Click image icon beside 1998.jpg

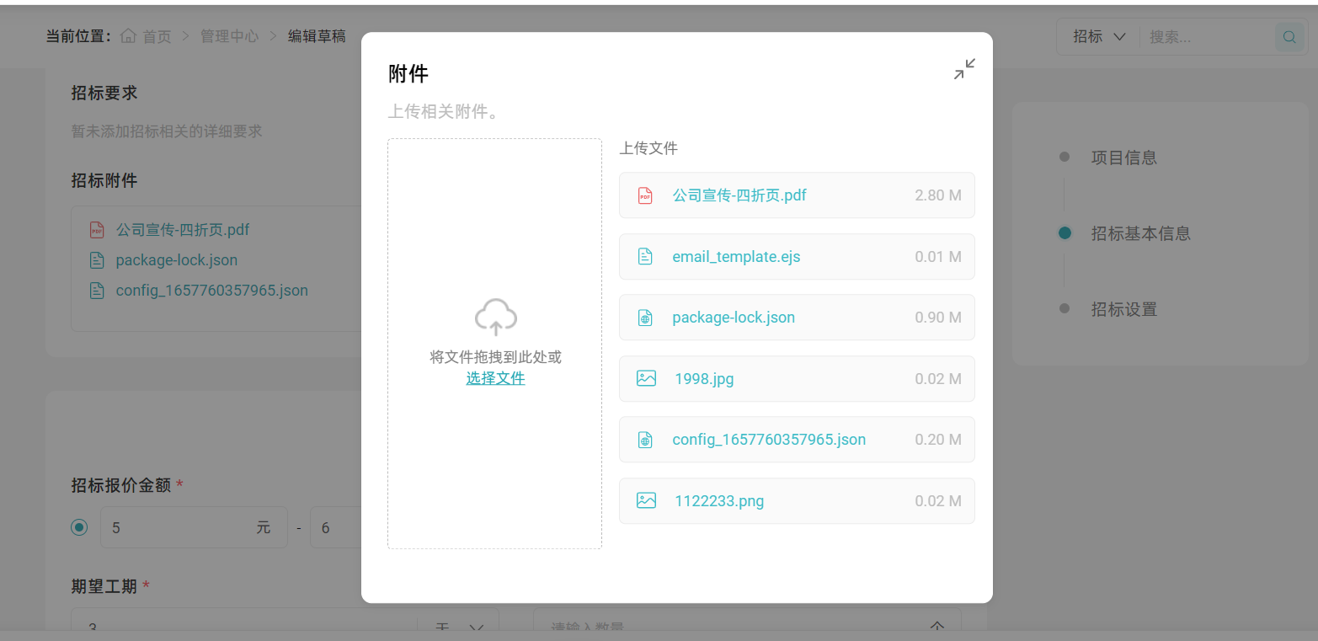point(646,379)
